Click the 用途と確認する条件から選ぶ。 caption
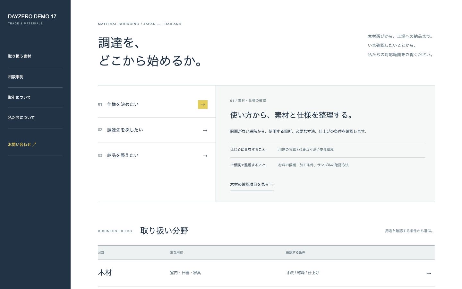This screenshot has height=289, width=462. (410, 231)
